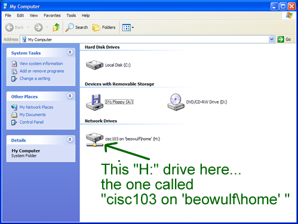Expand the Address bar dropdown arrow
The width and height of the screenshot is (298, 224).
(271, 39)
